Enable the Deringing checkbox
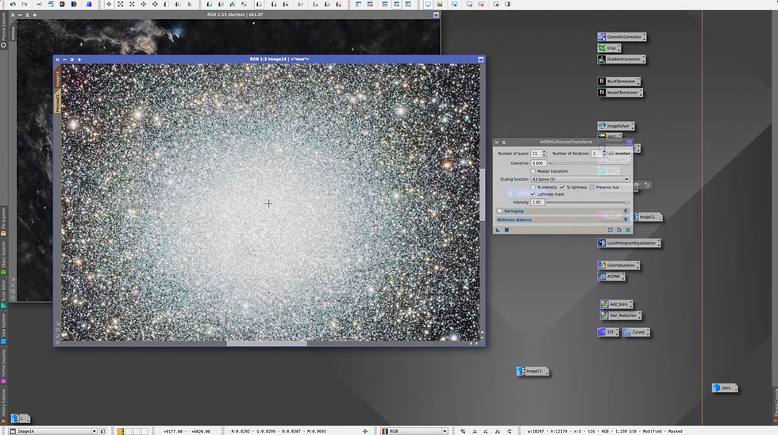This screenshot has width=778, height=435. [x=499, y=211]
